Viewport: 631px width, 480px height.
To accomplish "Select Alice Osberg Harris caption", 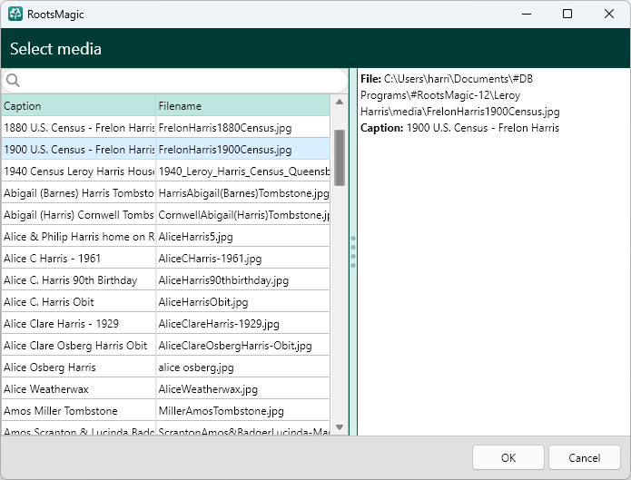I will click(50, 367).
